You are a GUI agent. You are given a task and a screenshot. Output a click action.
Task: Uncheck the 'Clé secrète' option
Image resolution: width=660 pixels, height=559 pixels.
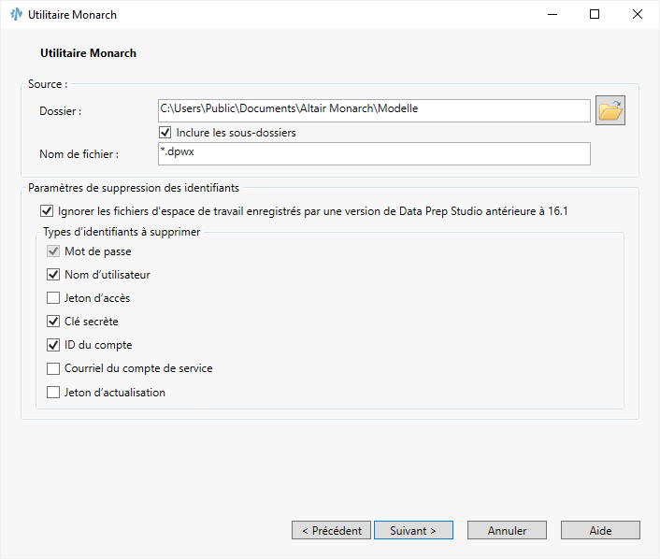pyautogui.click(x=53, y=322)
